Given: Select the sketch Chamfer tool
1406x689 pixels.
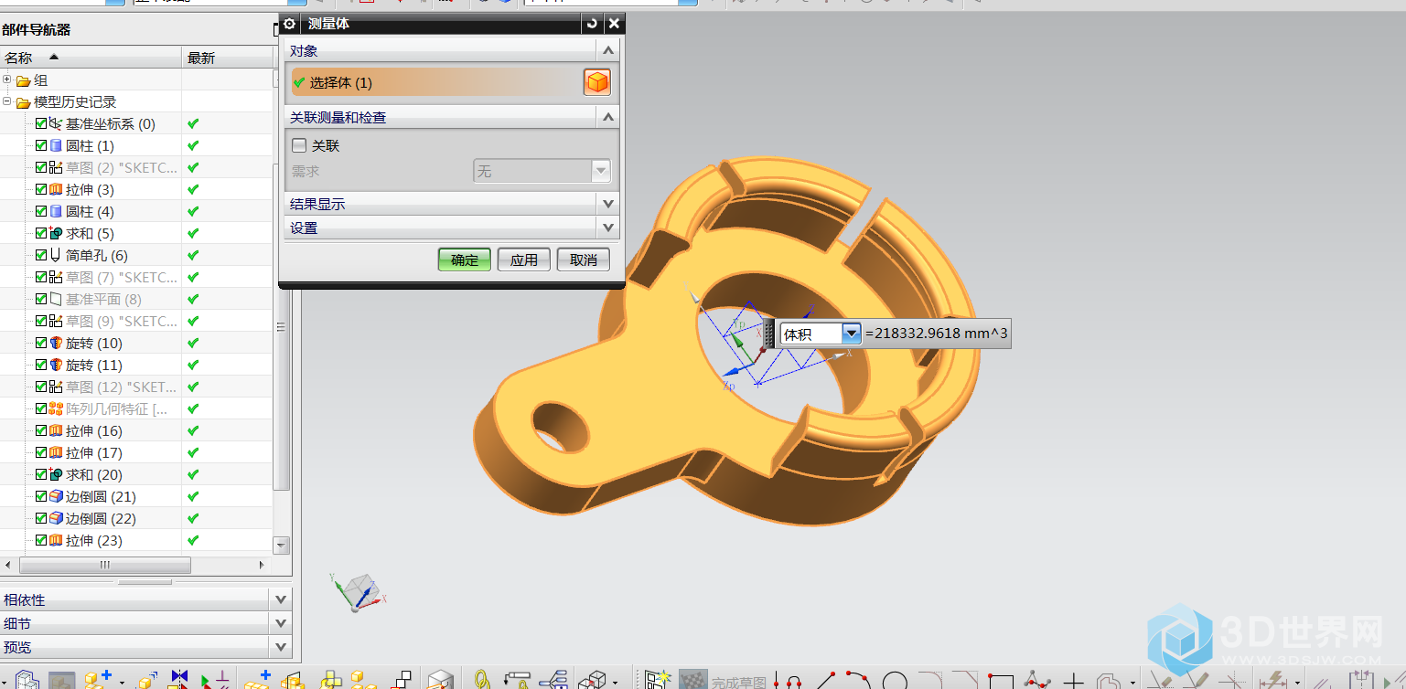Looking at the screenshot, I should (965, 681).
